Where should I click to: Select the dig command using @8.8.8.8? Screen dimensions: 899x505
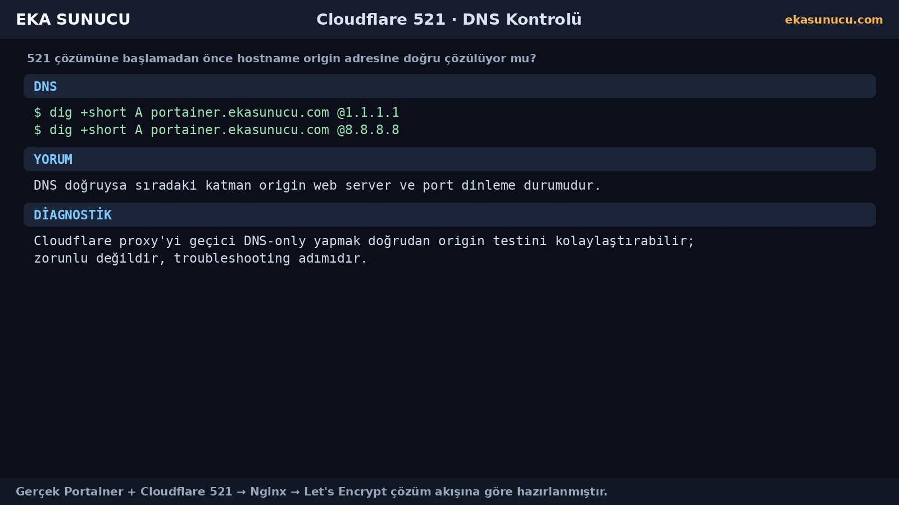(216, 130)
